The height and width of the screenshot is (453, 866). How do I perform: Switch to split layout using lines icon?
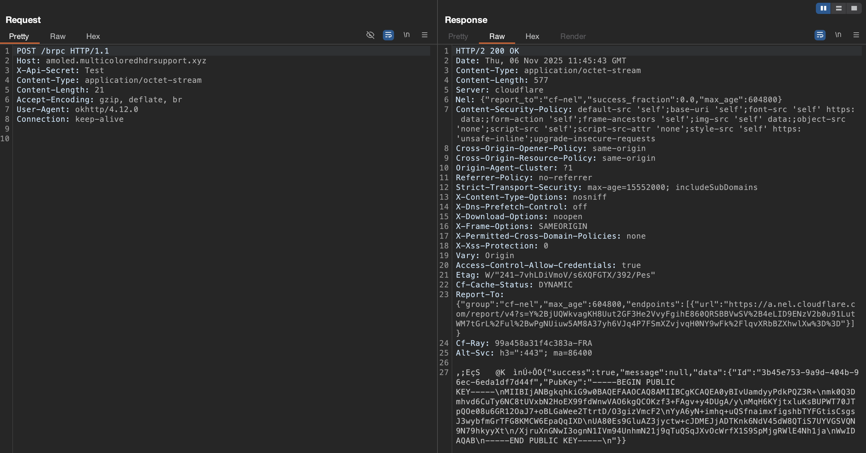(x=839, y=8)
